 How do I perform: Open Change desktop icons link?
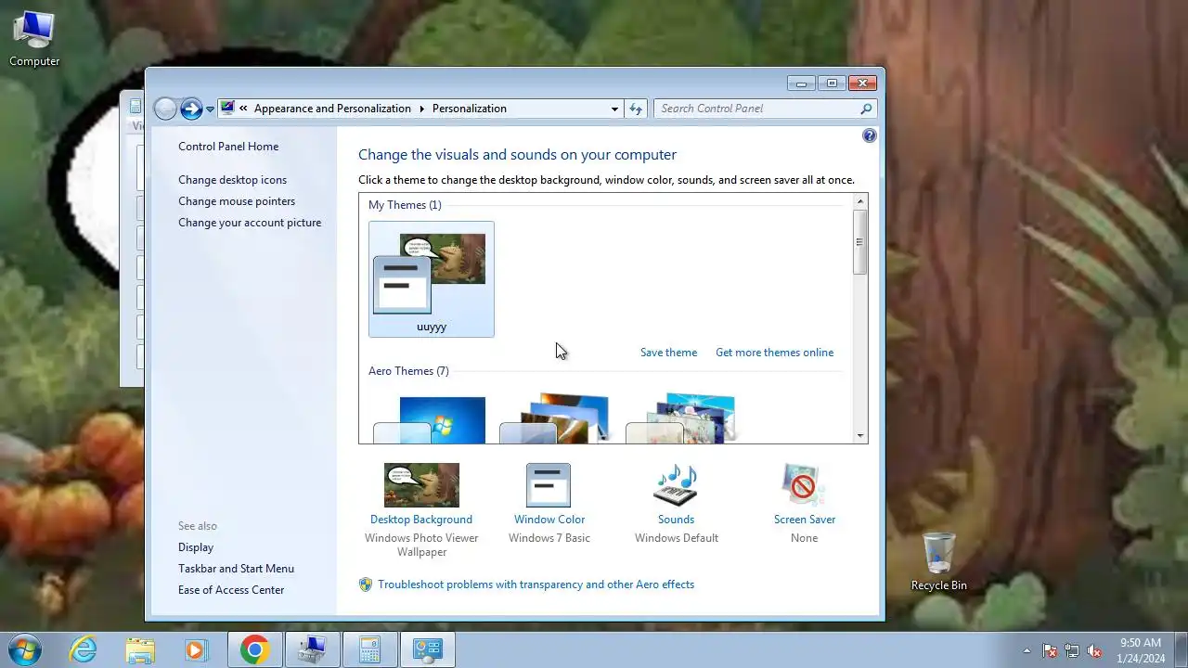232,180
